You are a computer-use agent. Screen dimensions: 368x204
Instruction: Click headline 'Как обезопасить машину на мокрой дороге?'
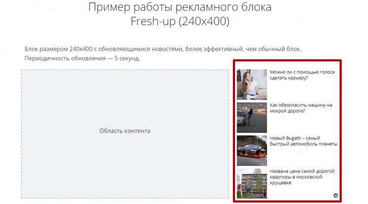[301, 108]
